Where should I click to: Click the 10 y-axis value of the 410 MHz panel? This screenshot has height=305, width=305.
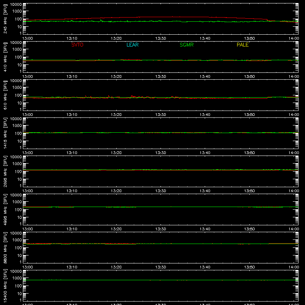[x=19, y=65]
